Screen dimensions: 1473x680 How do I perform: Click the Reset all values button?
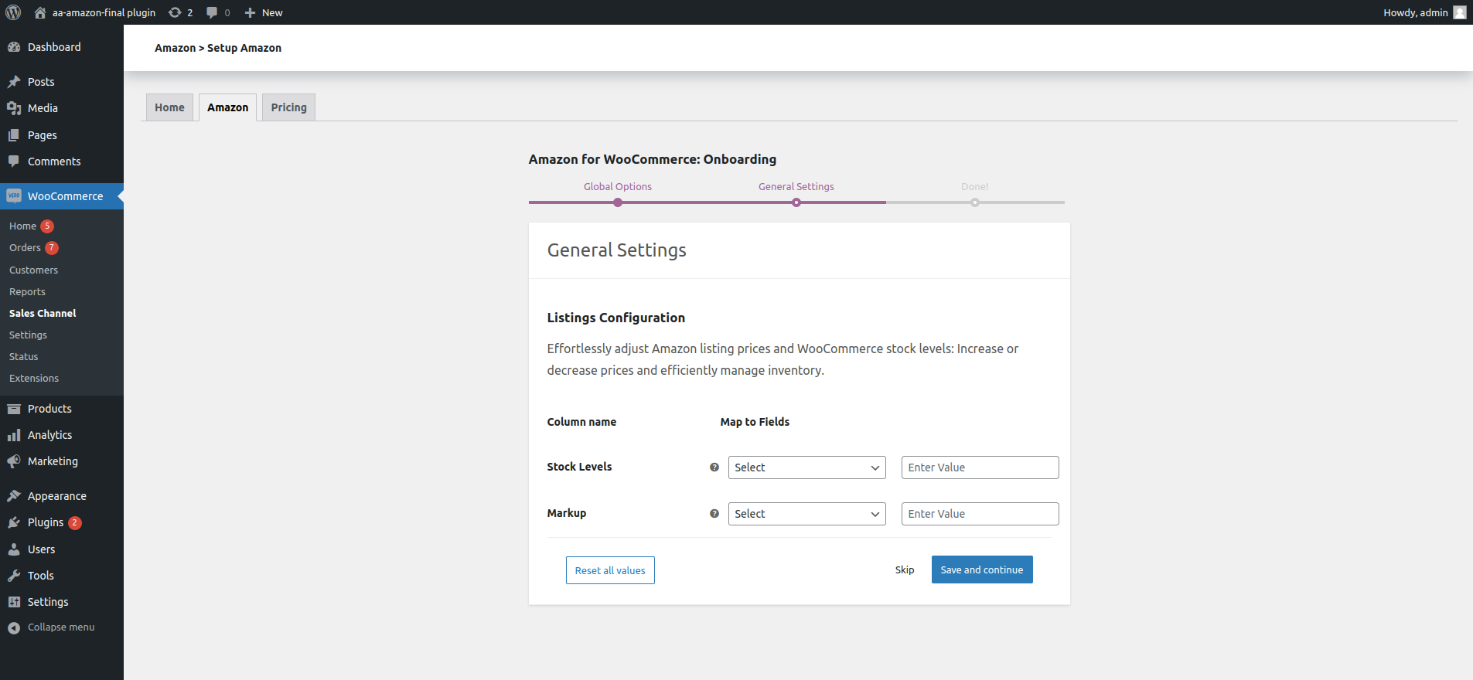tap(610, 570)
